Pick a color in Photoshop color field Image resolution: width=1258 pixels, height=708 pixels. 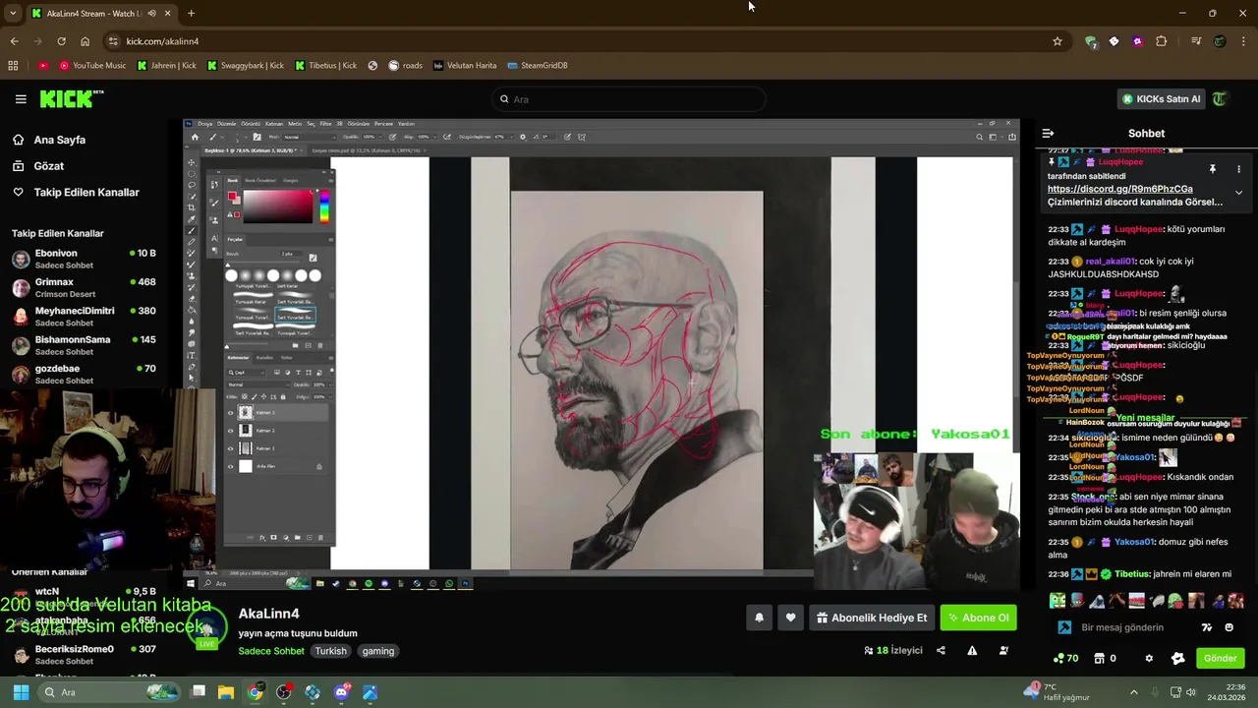pyautogui.click(x=278, y=206)
